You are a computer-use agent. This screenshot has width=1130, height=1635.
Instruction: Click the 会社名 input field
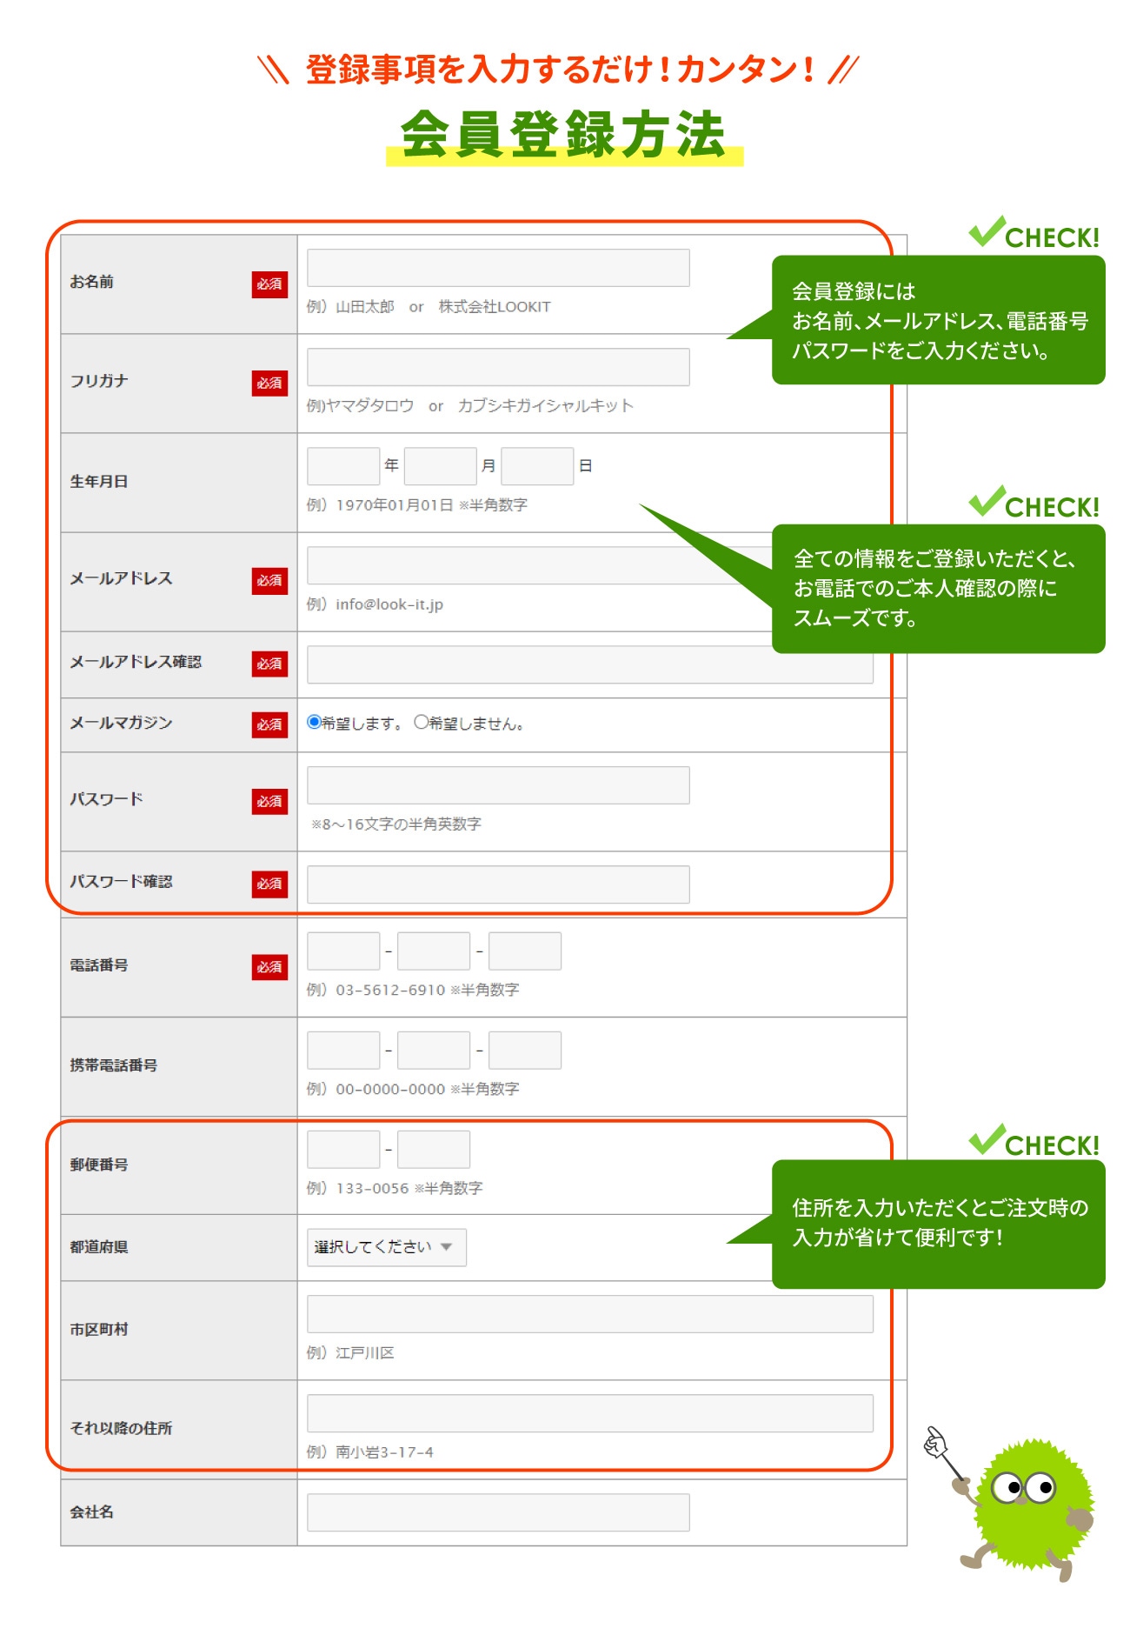(x=498, y=1512)
